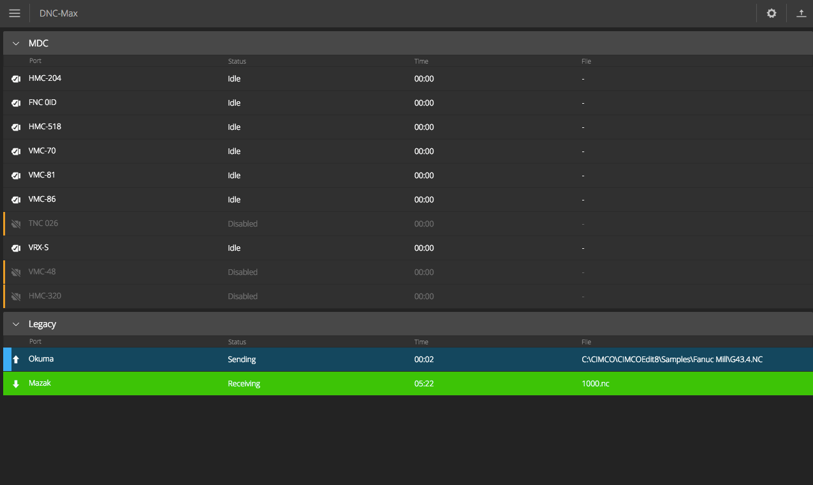Screen dimensions: 813x485
Task: Click the HMC-204 port status icon
Action: coord(17,79)
